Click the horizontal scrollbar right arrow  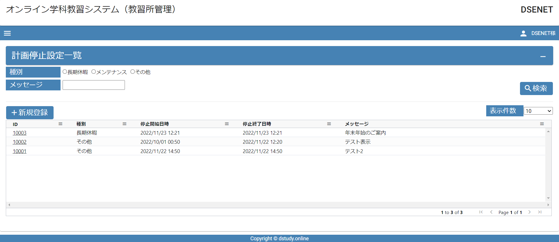click(x=548, y=205)
